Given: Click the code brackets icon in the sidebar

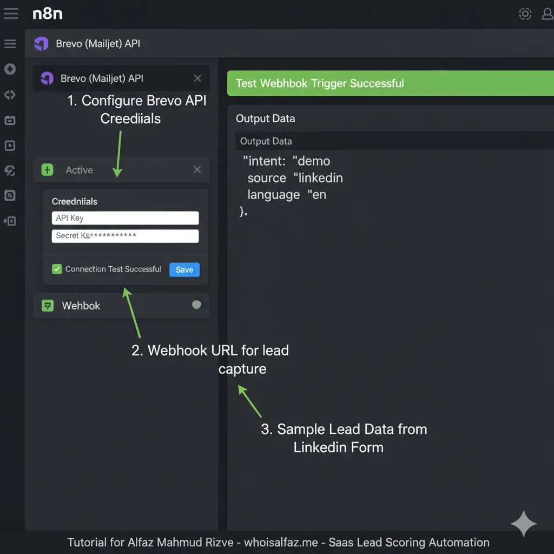Looking at the screenshot, I should coord(10,95).
